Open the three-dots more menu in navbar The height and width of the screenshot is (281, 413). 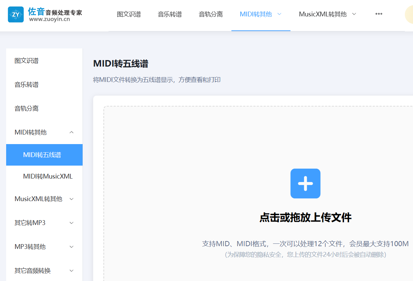379,14
